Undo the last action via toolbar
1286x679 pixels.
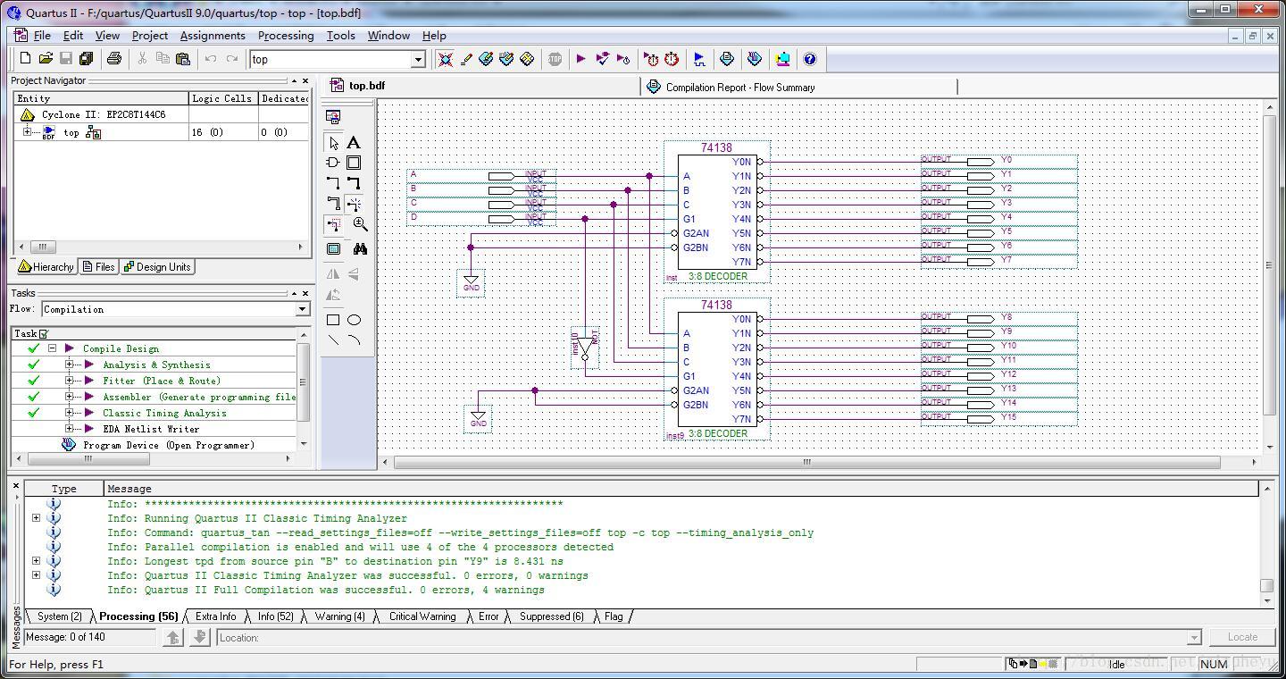point(211,59)
